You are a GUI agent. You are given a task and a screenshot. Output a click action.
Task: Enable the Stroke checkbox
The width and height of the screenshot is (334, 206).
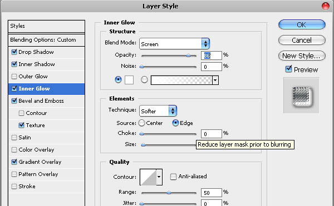tap(14, 186)
